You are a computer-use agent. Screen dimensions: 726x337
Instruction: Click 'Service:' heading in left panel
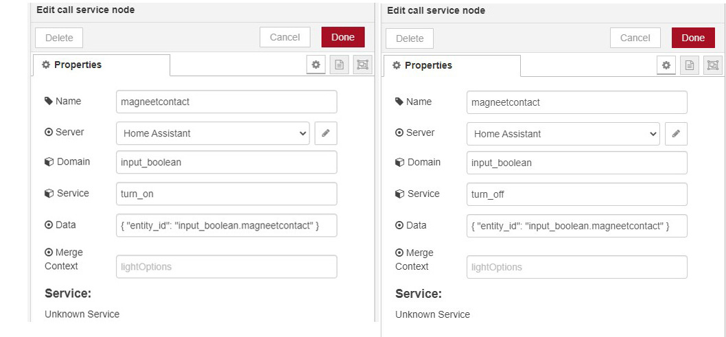(68, 293)
